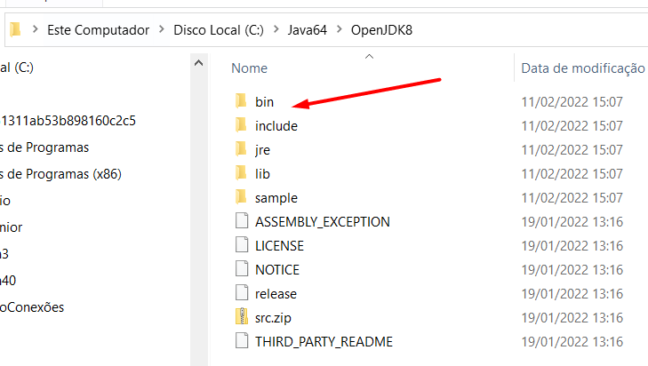Select 'de Programas' folder in sidebar

[44, 147]
